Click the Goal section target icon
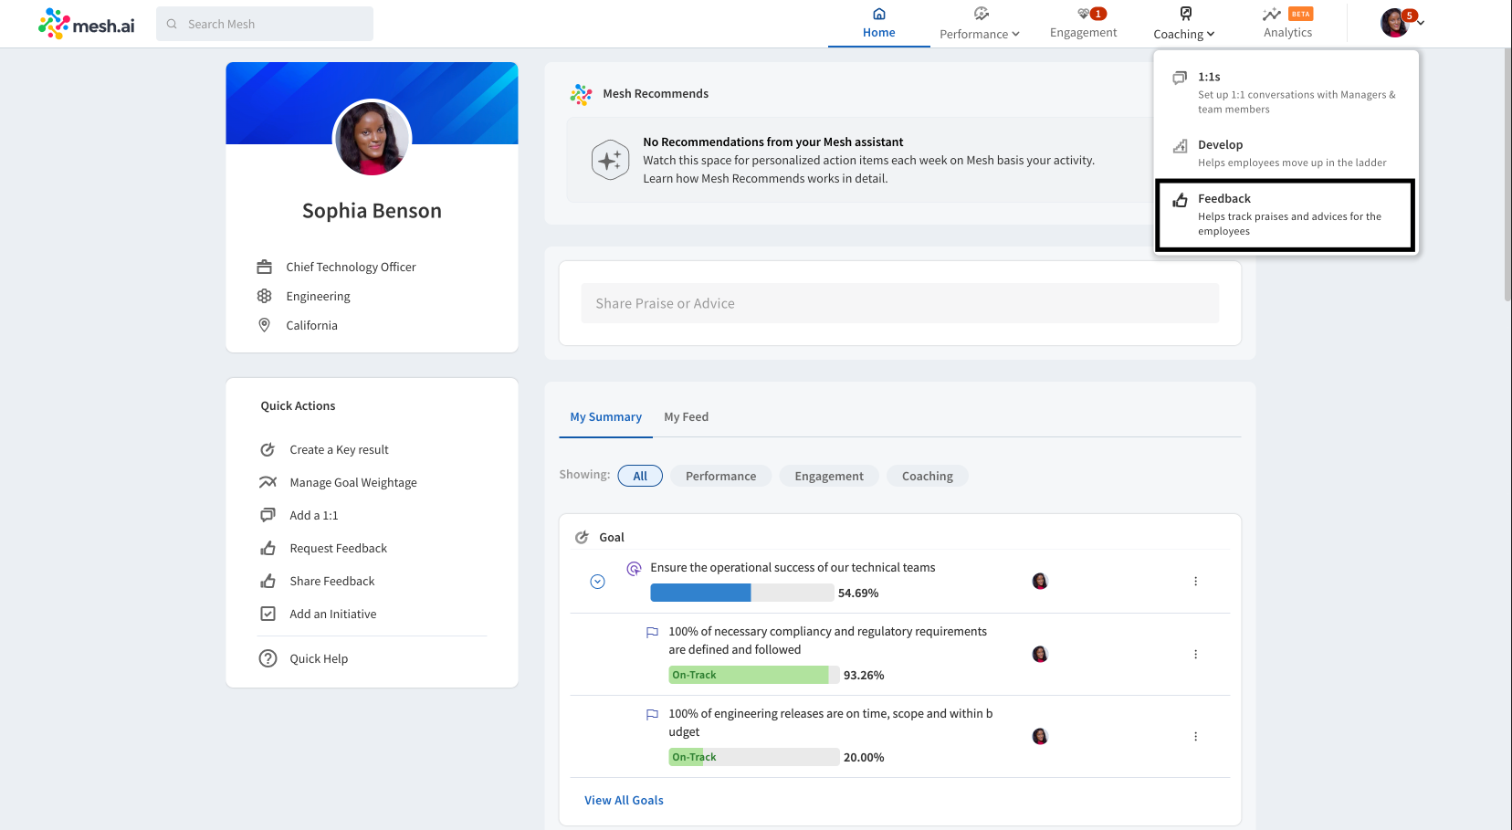Image resolution: width=1512 pixels, height=830 pixels. click(x=582, y=537)
